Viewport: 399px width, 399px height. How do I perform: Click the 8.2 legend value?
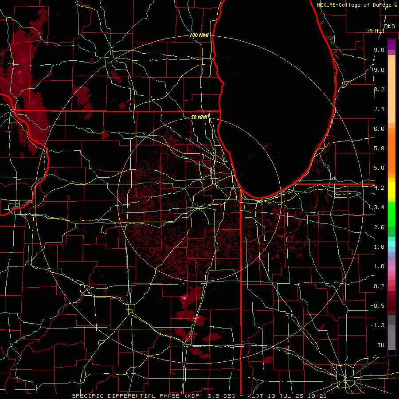pos(379,89)
